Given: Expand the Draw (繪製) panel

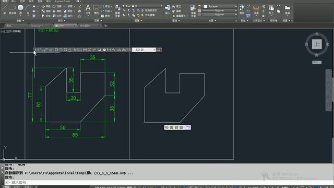Looking at the screenshot, I should coord(20,21).
